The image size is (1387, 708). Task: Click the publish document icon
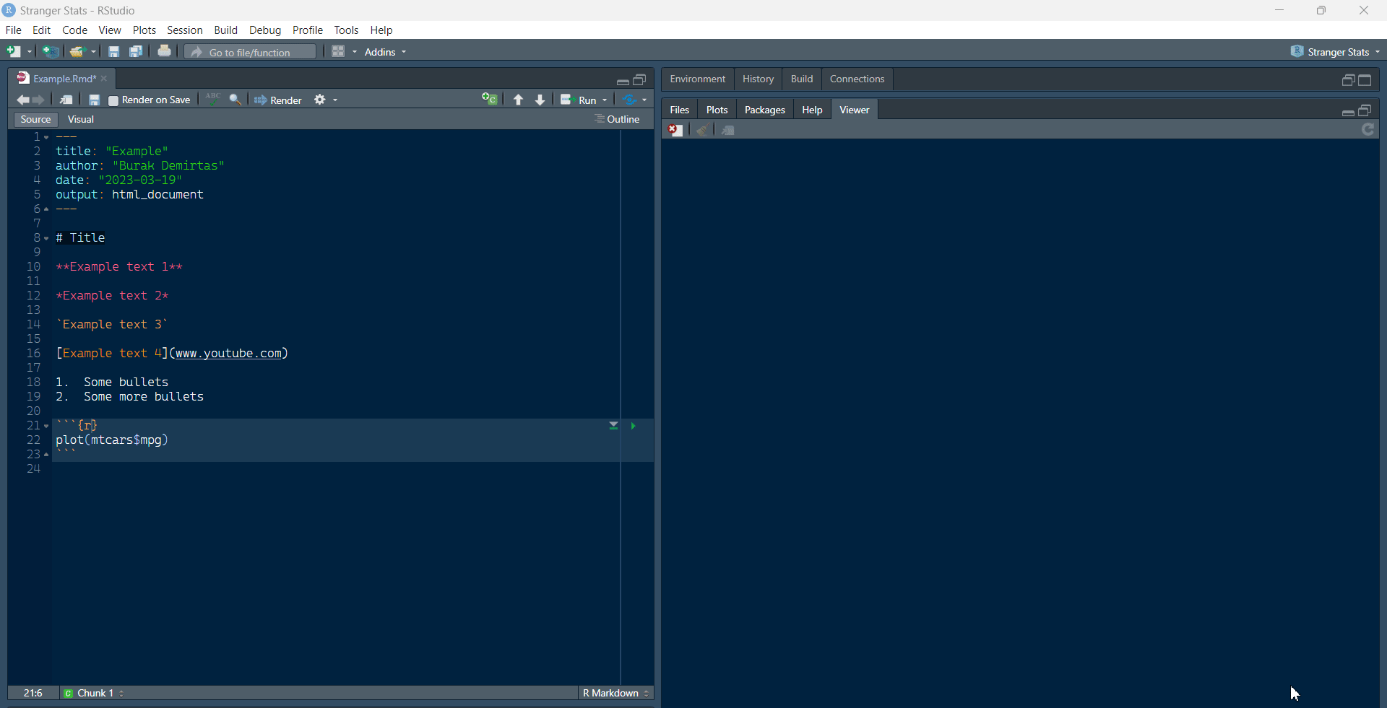click(x=630, y=100)
